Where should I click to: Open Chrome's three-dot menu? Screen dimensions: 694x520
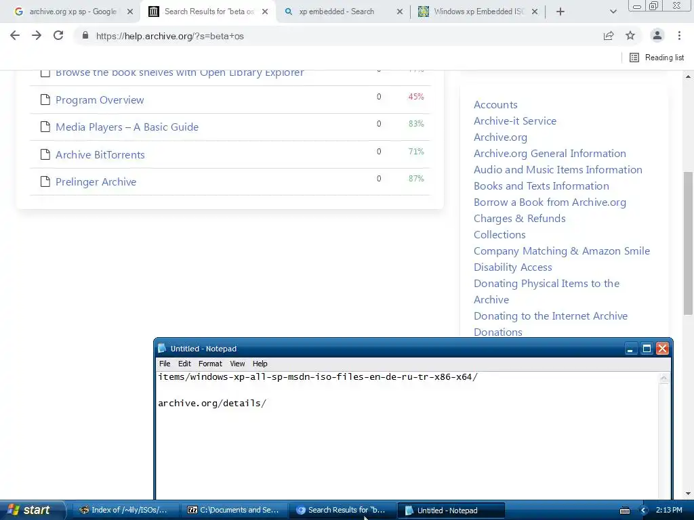click(679, 35)
